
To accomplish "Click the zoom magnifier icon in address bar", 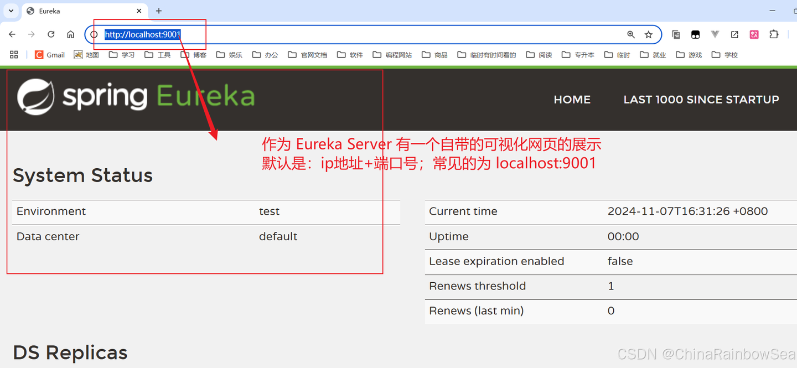I will [x=631, y=34].
